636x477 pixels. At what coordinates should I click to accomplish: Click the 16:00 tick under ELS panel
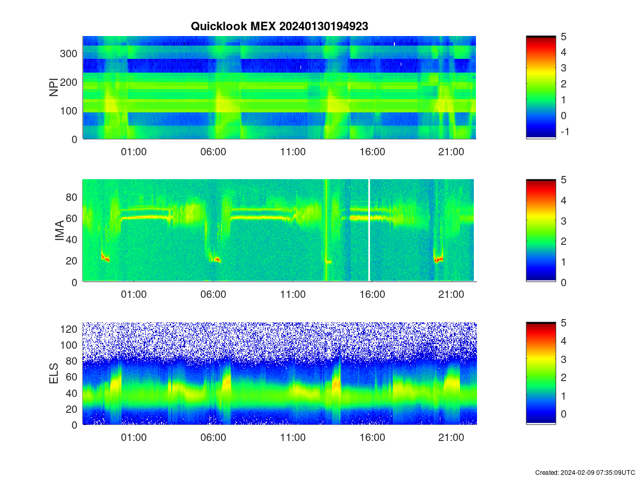click(x=372, y=438)
